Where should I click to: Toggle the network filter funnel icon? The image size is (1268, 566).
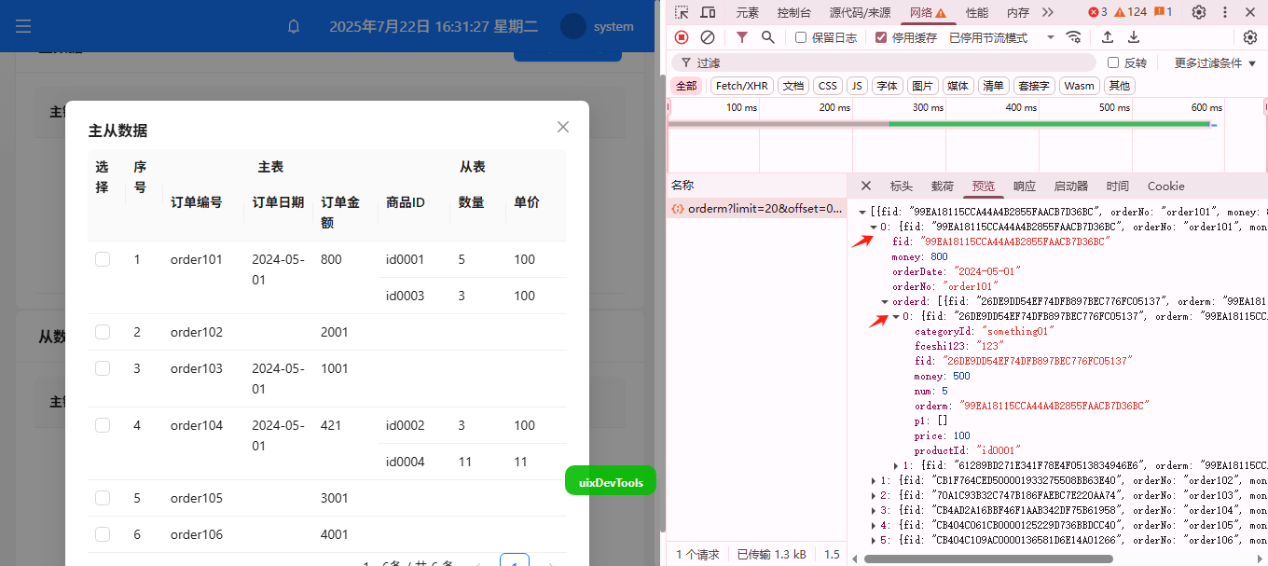pyautogui.click(x=742, y=37)
